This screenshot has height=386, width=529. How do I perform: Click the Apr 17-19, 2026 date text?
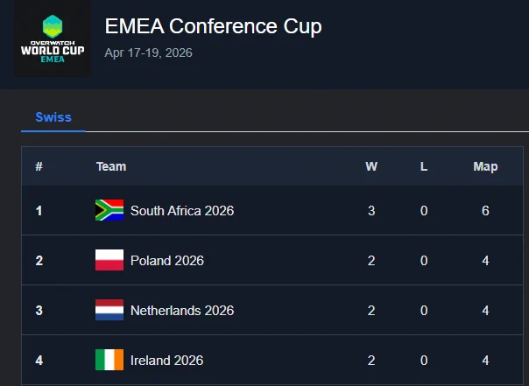pos(148,53)
